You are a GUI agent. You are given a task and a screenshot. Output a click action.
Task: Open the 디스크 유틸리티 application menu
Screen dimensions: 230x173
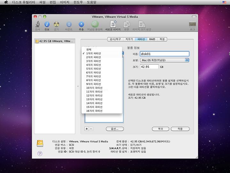24,2
